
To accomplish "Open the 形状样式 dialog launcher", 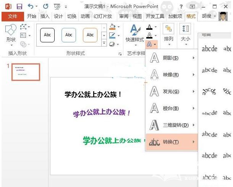I will [120, 54].
